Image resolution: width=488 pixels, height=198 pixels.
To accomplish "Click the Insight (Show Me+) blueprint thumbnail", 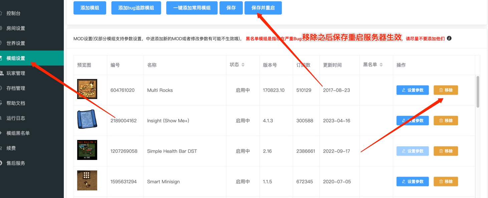I will 87,119.
